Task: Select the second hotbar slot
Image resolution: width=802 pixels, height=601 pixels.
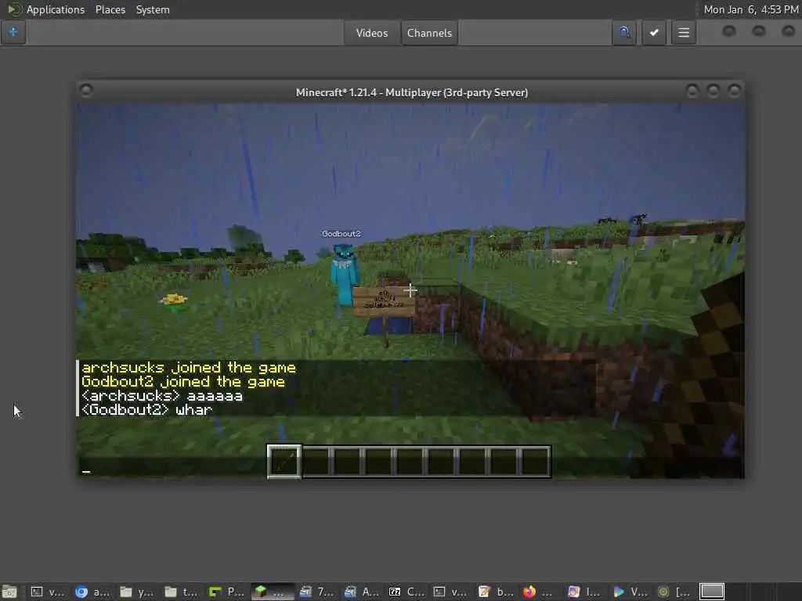Action: tap(316, 462)
